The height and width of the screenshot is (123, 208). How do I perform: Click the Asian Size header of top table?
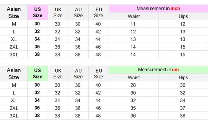click(x=14, y=12)
